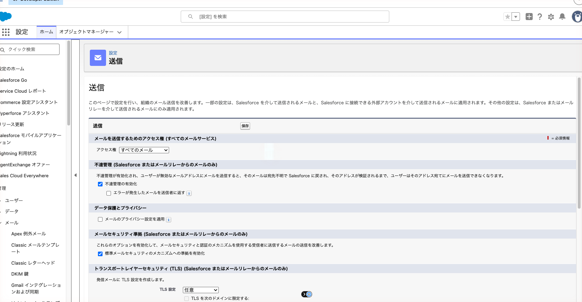Toggle the 不達管理の有効化 checkbox

click(x=100, y=184)
